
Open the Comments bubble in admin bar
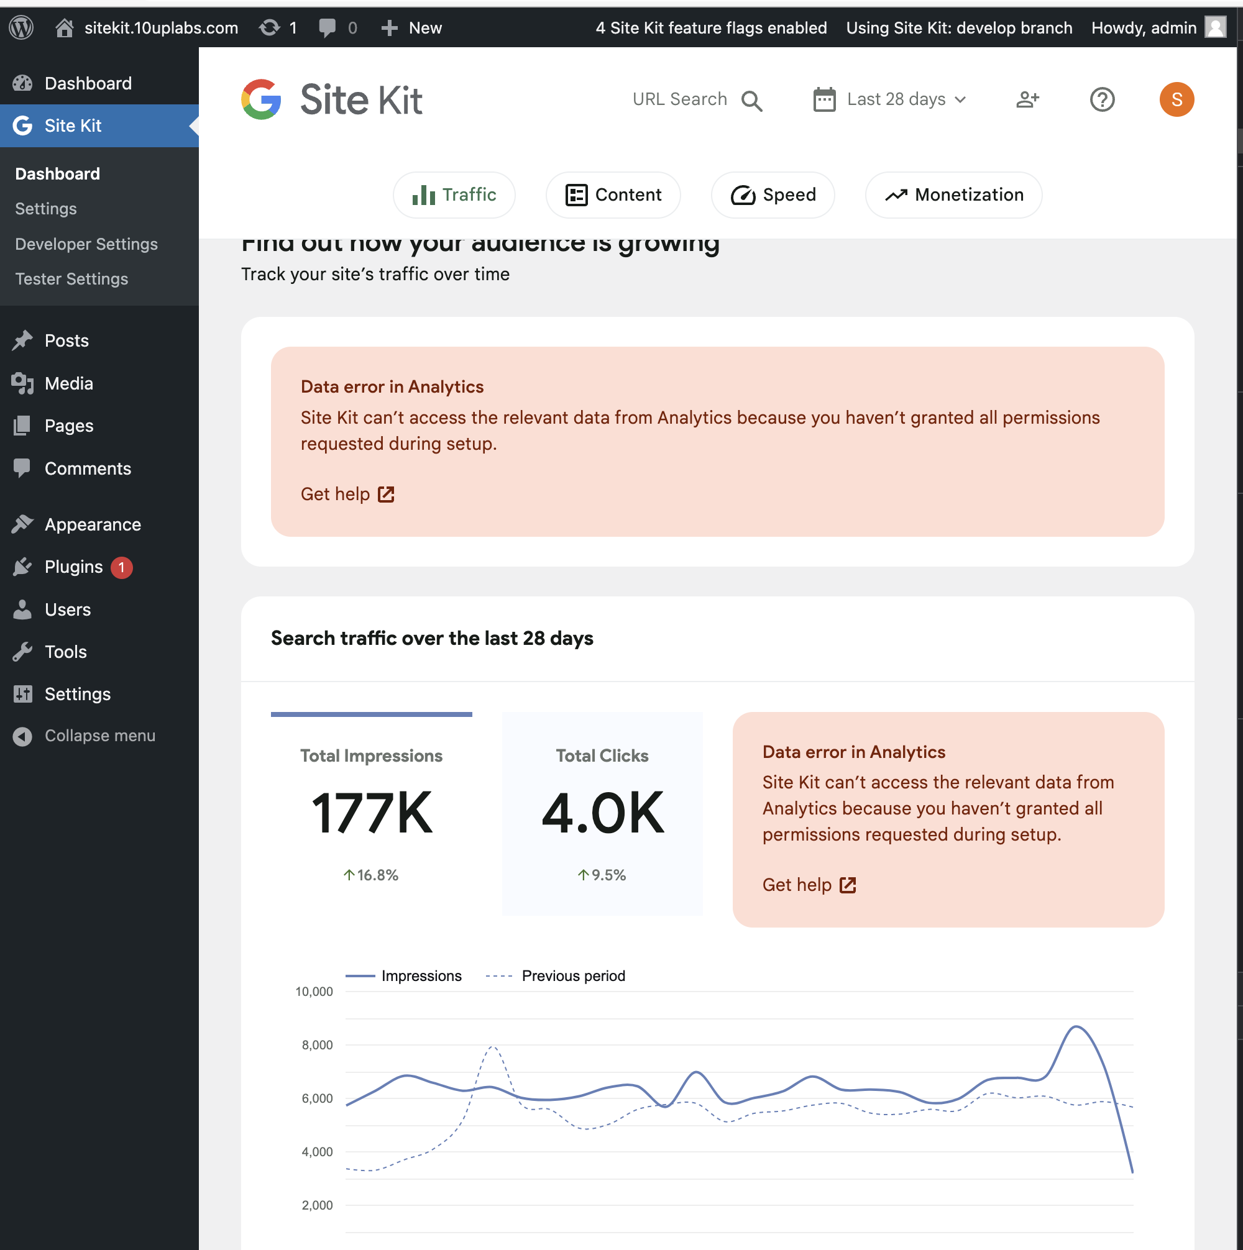tap(328, 27)
